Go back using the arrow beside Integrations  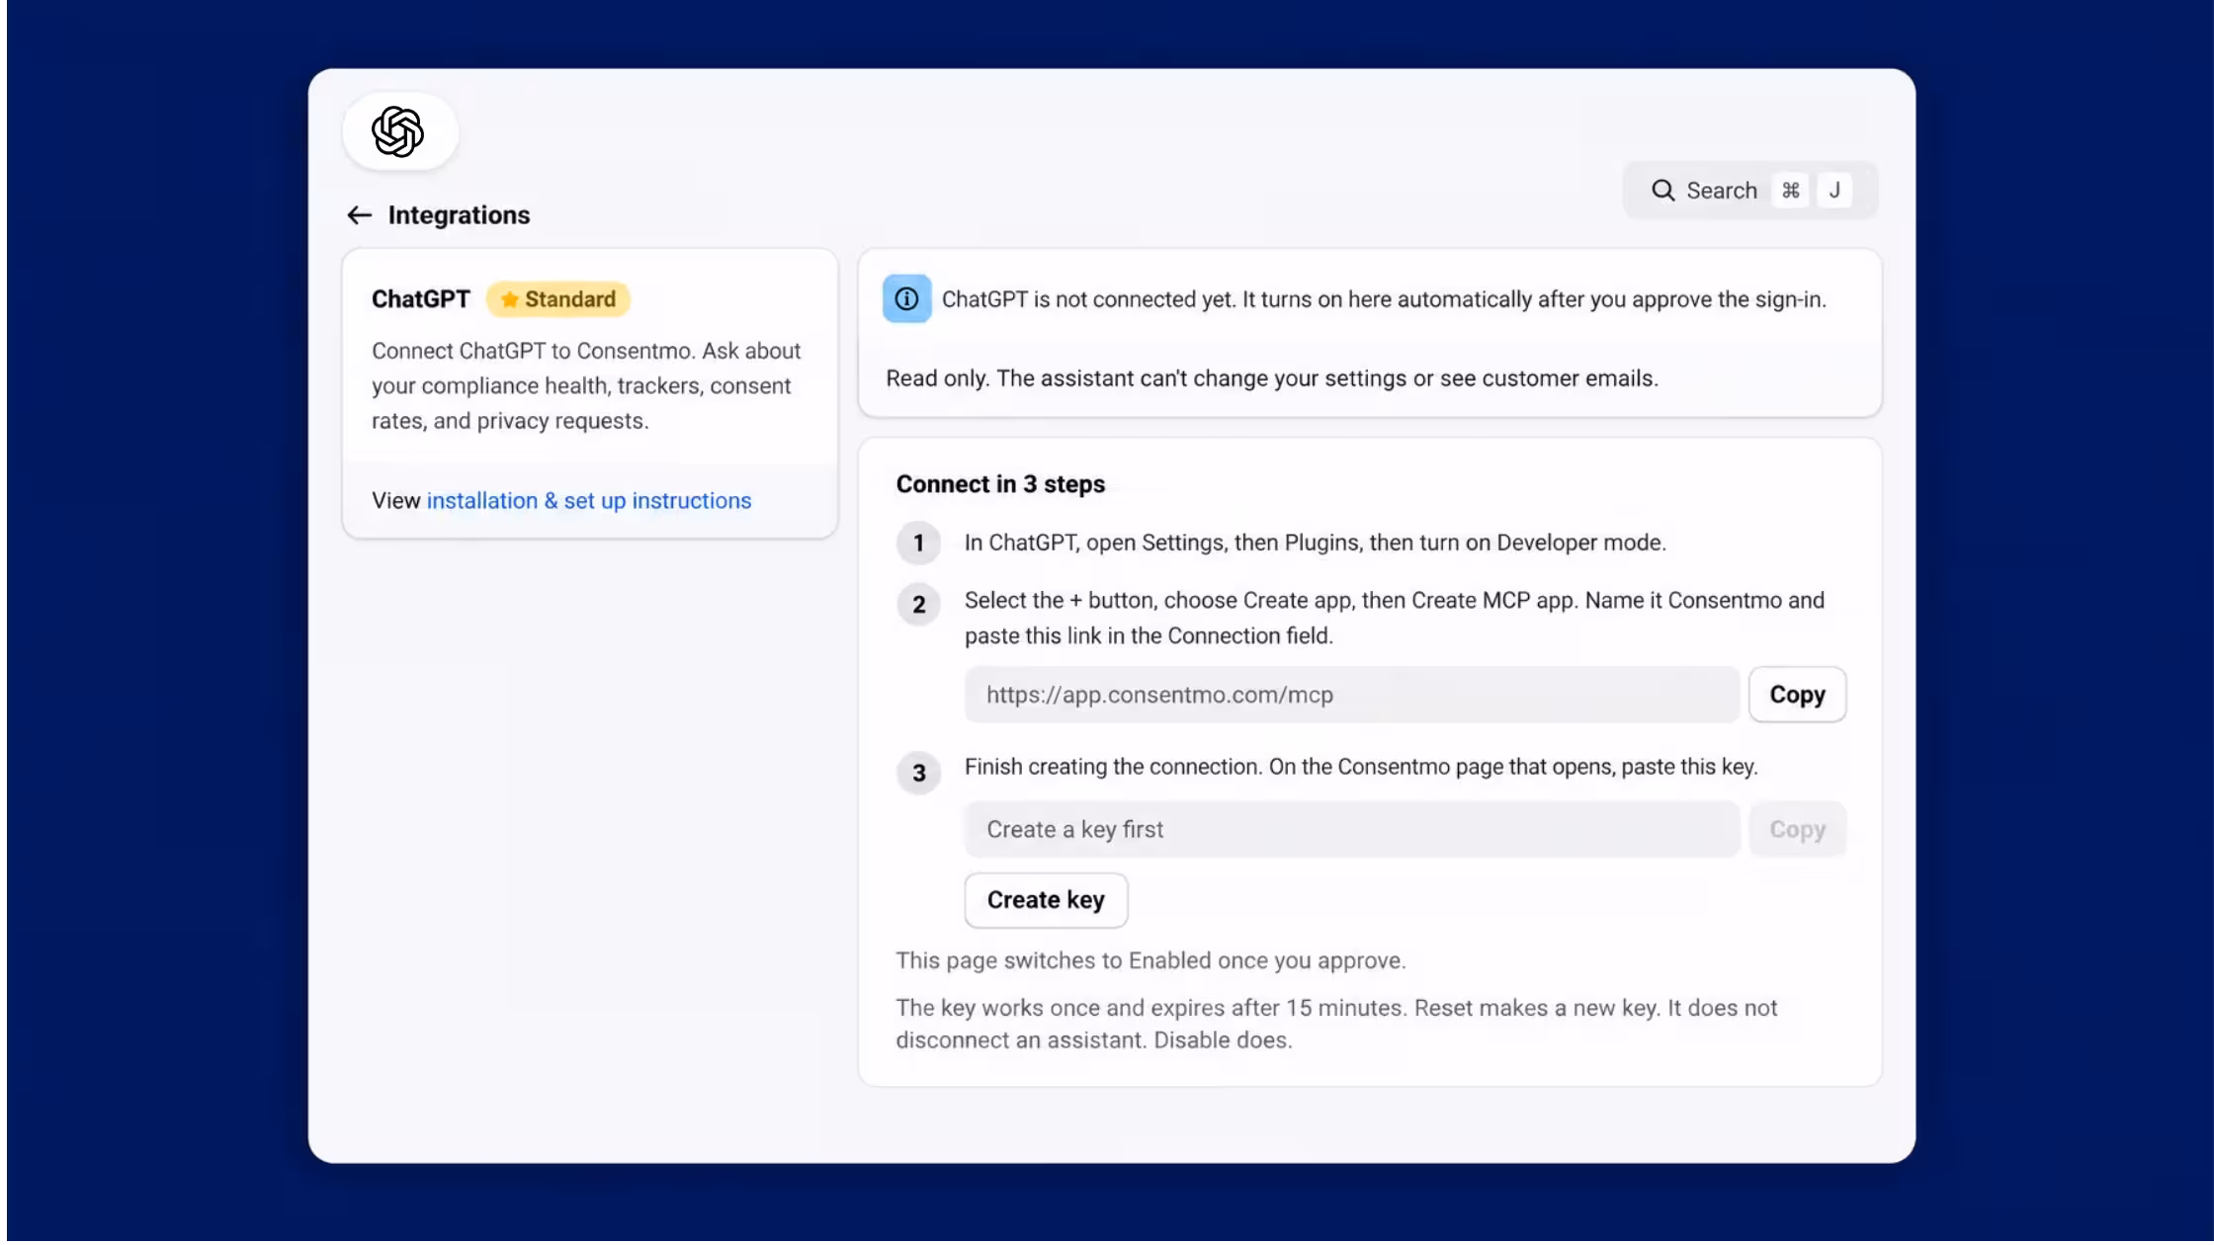click(359, 215)
